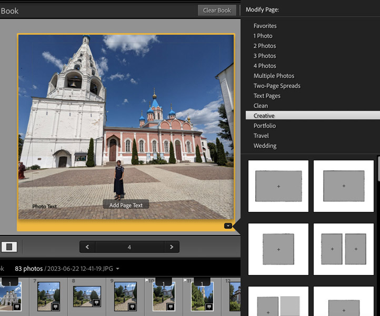Open page layout dropdown arrow on page
This screenshot has height=316, width=380.
pyautogui.click(x=228, y=226)
